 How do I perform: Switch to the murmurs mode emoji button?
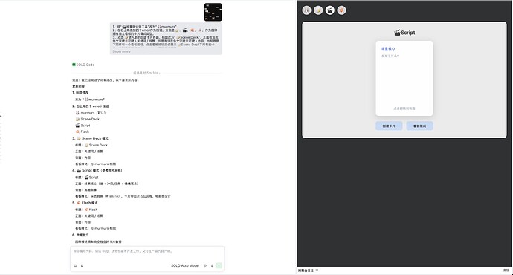pyautogui.click(x=306, y=10)
